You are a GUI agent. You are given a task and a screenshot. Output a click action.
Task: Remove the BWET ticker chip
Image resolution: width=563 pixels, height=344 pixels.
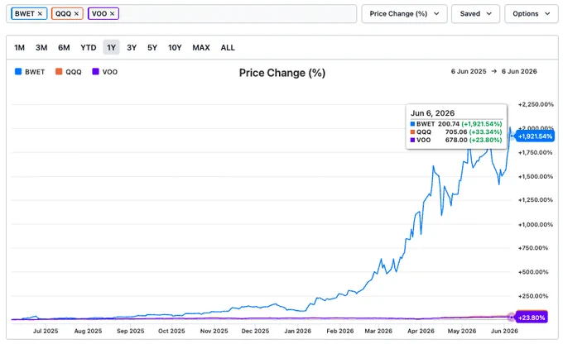(40, 13)
